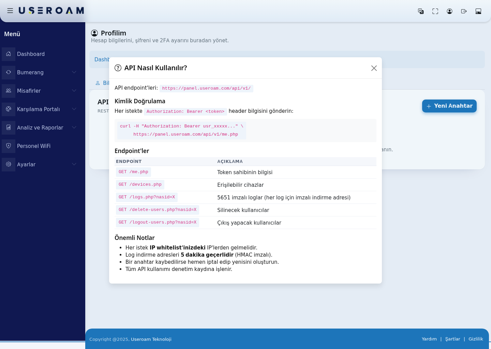491x349 pixels.
Task: Click the GET /devices.php endpoint
Action: click(x=140, y=185)
